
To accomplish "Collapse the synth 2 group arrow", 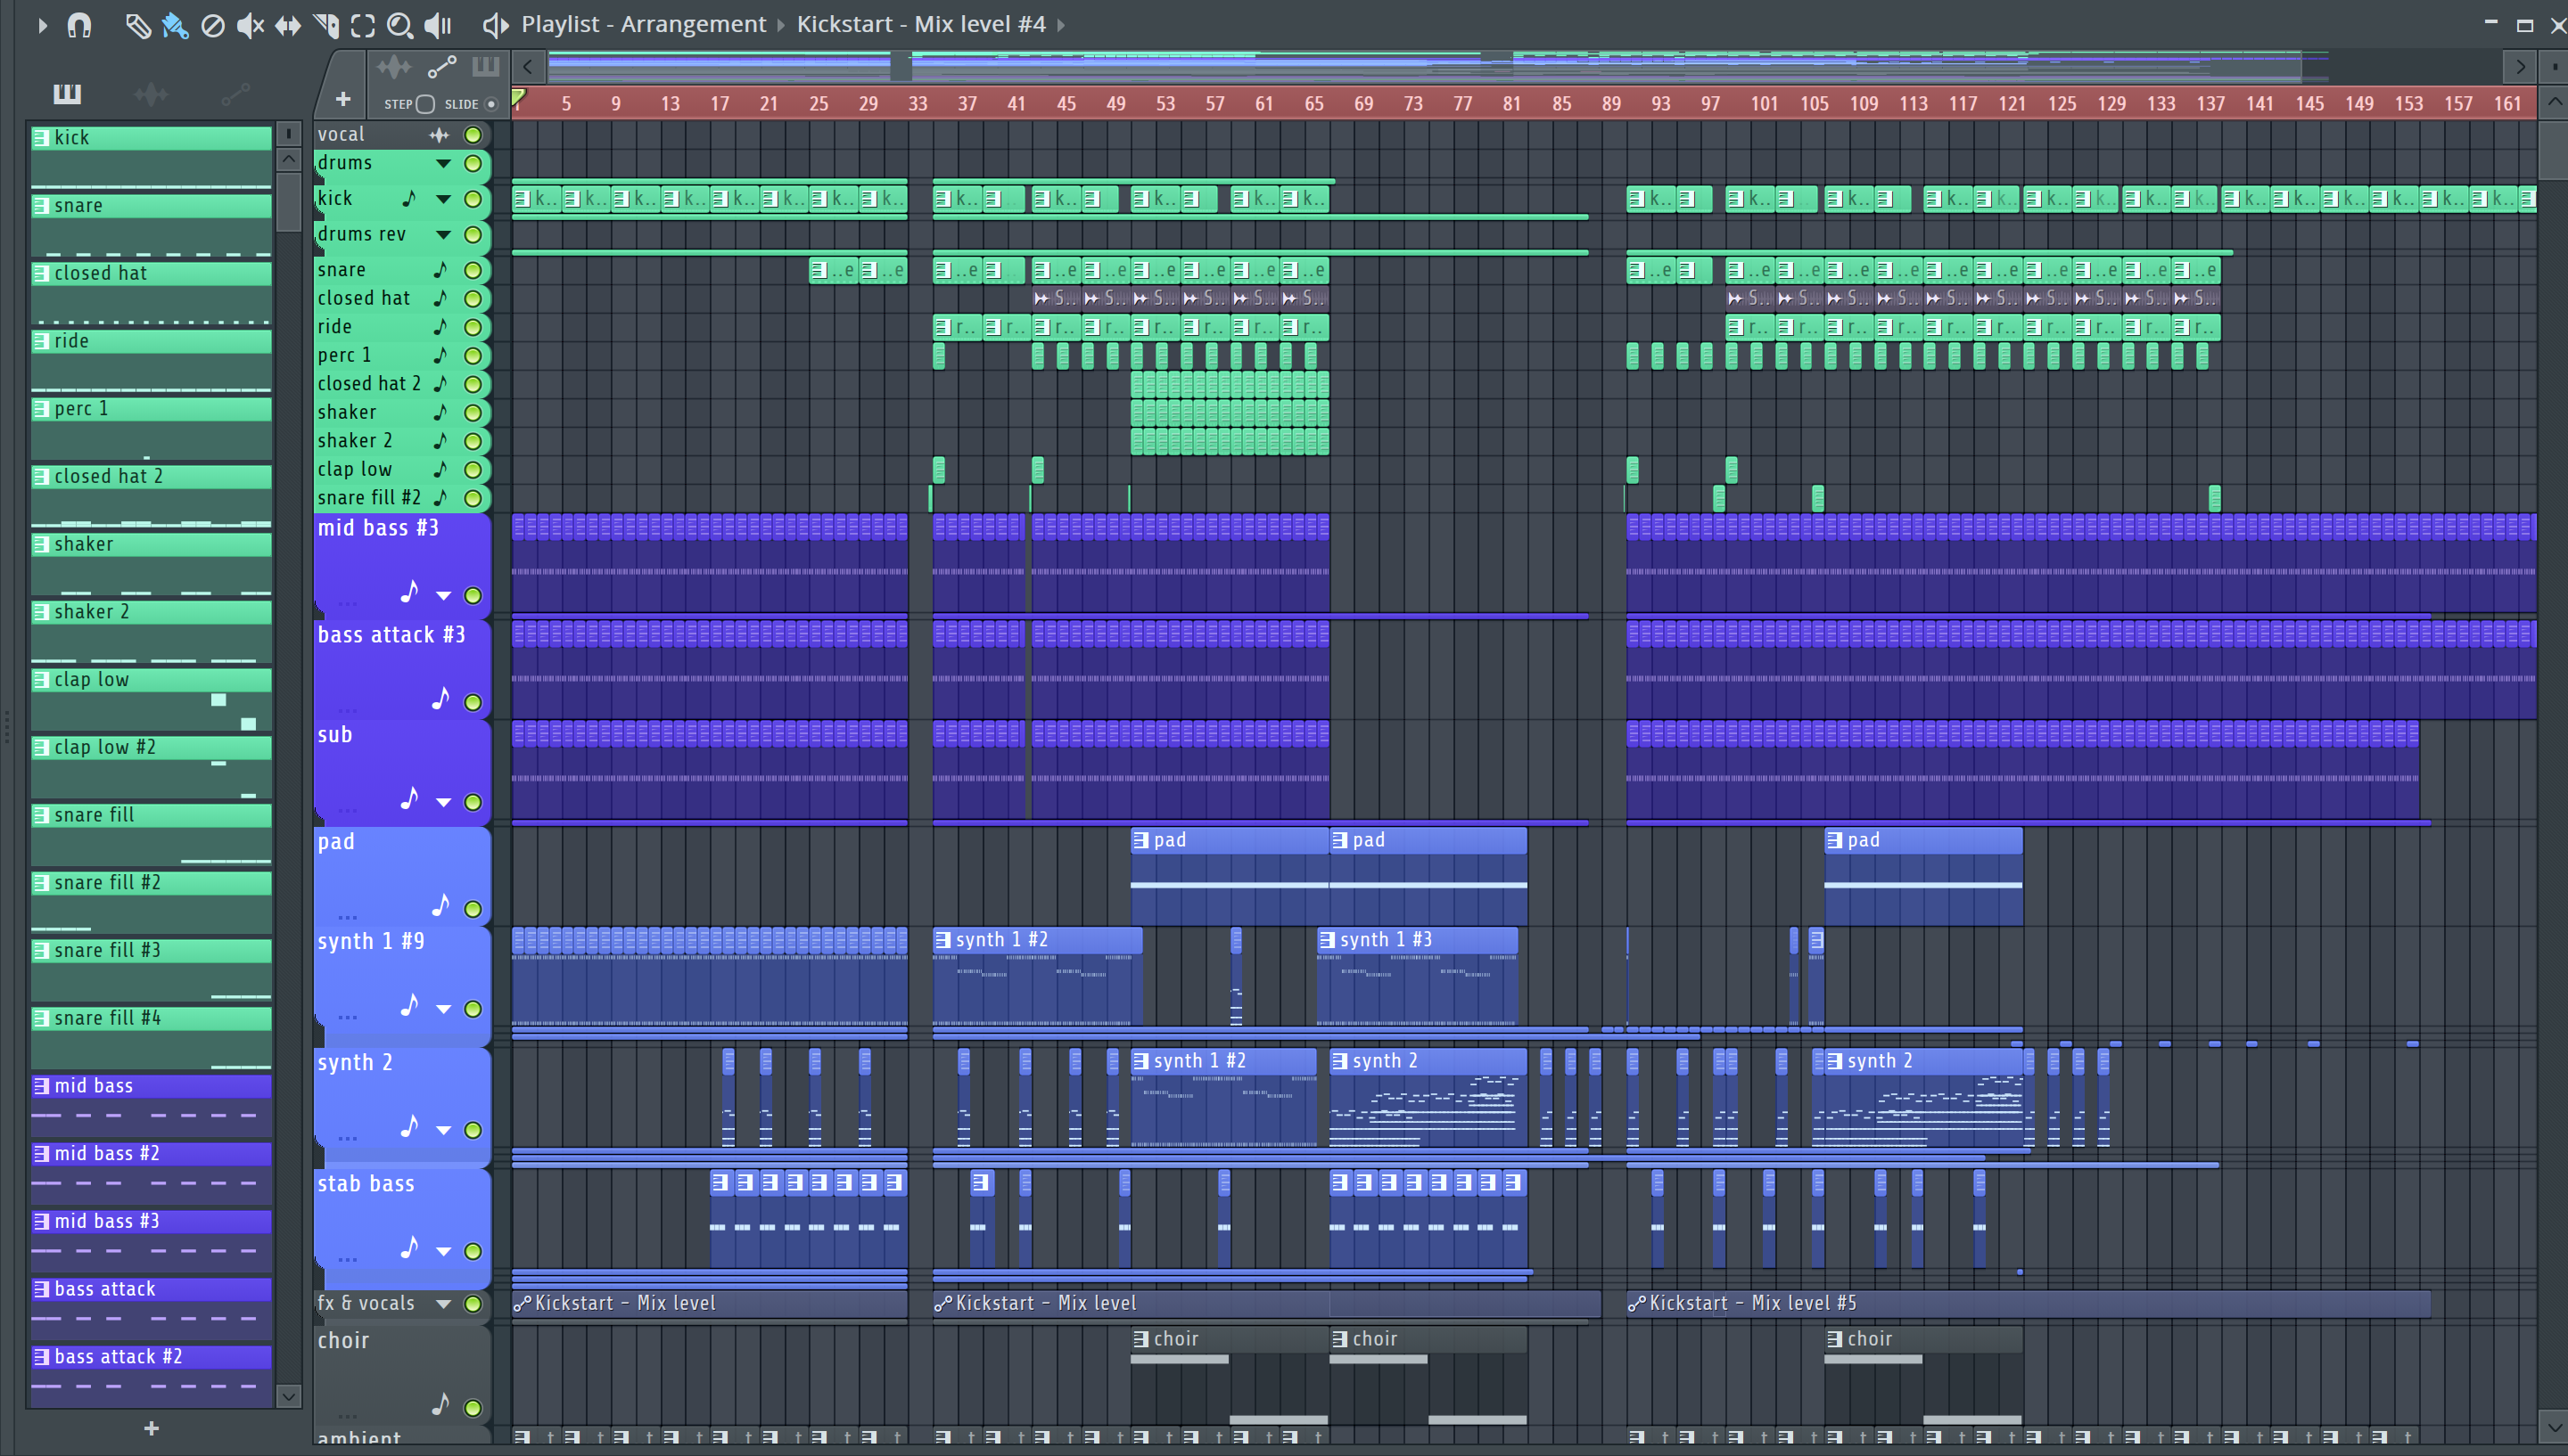I will click(x=443, y=1130).
